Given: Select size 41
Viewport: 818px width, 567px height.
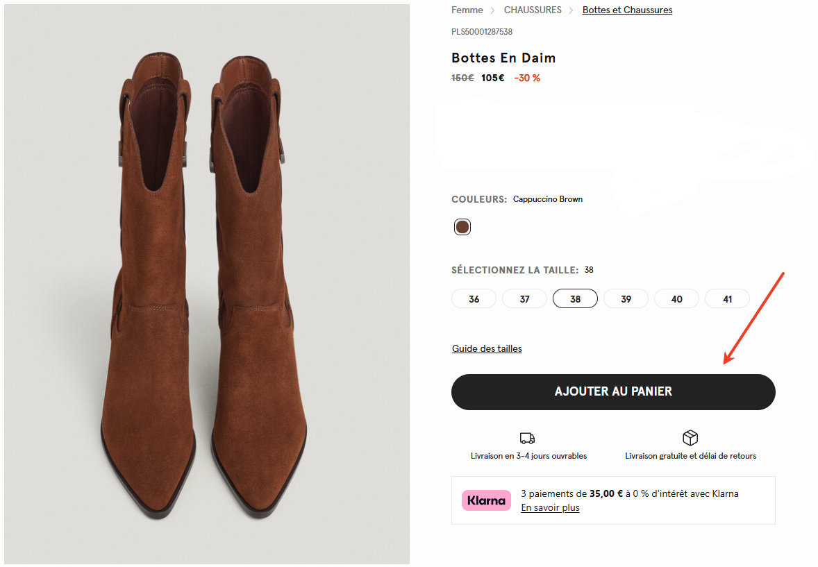Looking at the screenshot, I should coord(727,298).
